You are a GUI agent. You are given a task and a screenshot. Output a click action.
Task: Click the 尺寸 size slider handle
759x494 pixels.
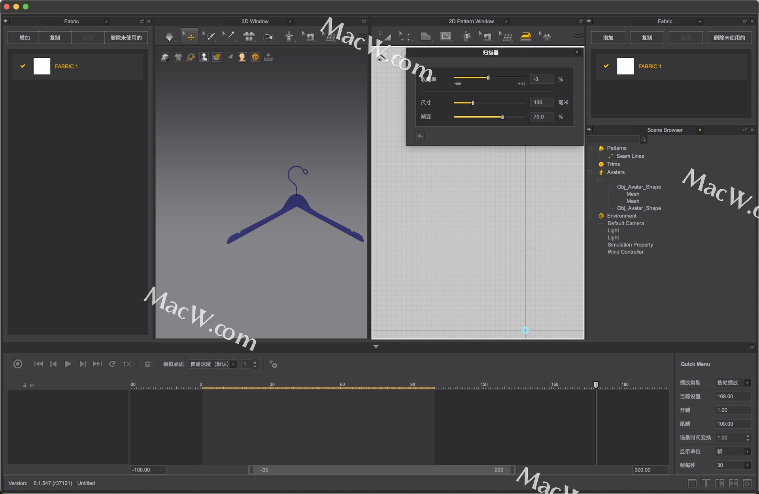473,103
